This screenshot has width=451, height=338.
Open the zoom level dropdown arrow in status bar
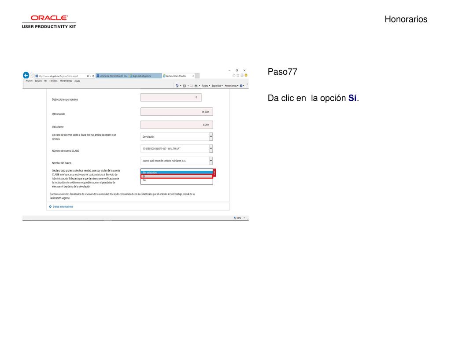(x=244, y=218)
